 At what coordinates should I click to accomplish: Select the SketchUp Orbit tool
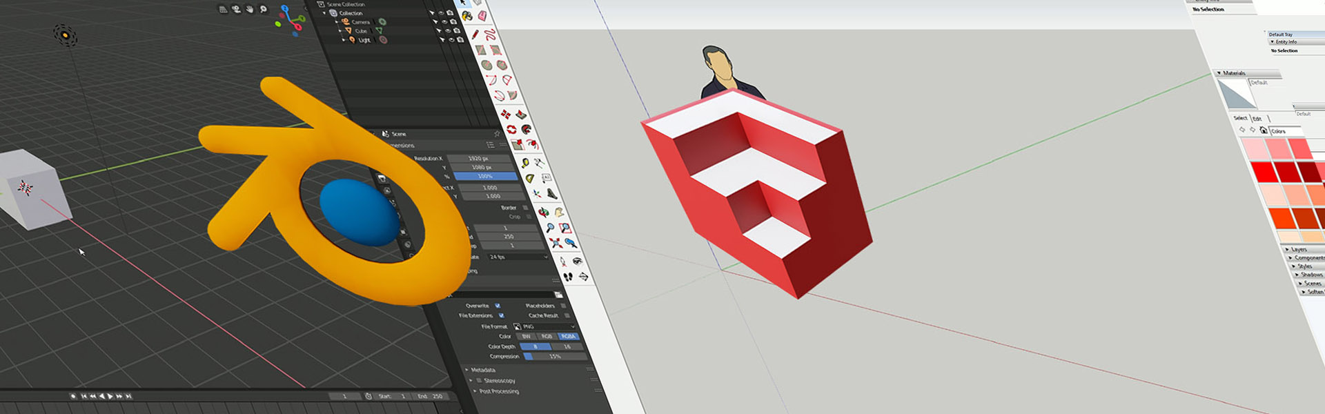pyautogui.click(x=543, y=213)
